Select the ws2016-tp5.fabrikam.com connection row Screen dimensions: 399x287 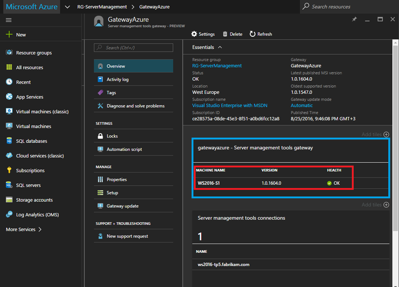(x=291, y=265)
